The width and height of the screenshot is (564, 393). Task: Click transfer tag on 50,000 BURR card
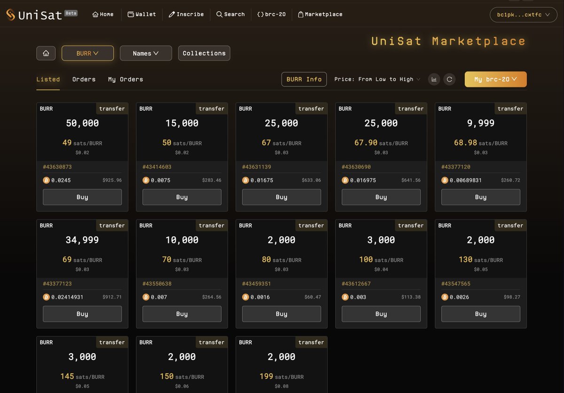112,109
